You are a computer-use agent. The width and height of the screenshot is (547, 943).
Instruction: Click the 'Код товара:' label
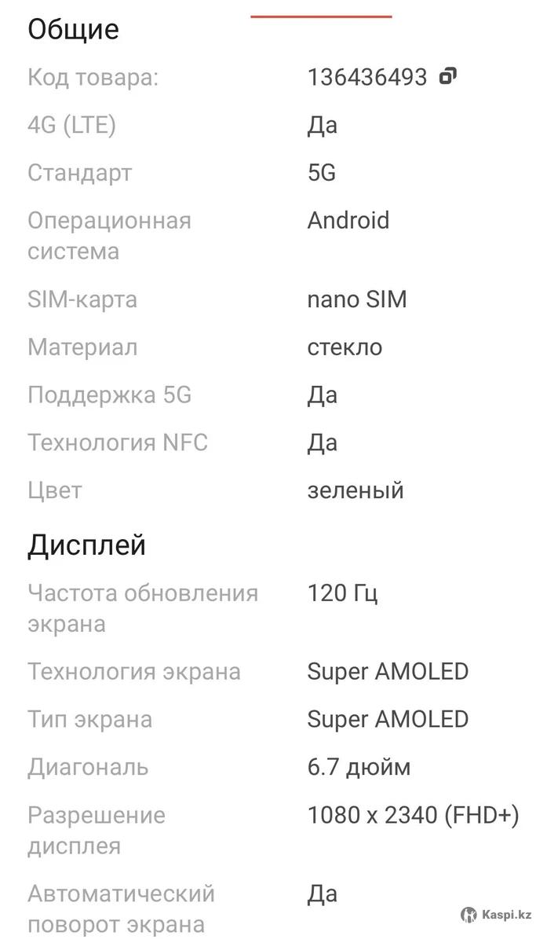[x=93, y=77]
